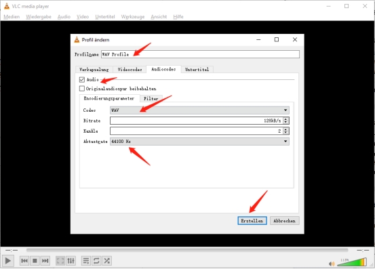The height and width of the screenshot is (269, 375).
Task: Stop playback with the stop button
Action: tap(35, 261)
